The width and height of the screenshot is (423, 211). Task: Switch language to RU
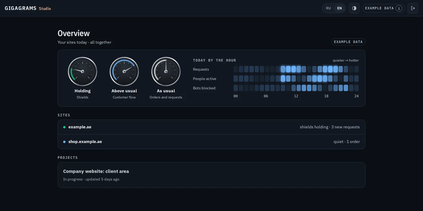pyautogui.click(x=328, y=8)
